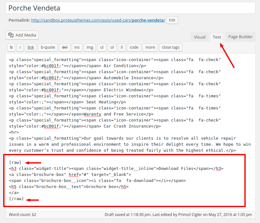Insert an image with the img button
The image size is (260, 223).
click(90, 47)
